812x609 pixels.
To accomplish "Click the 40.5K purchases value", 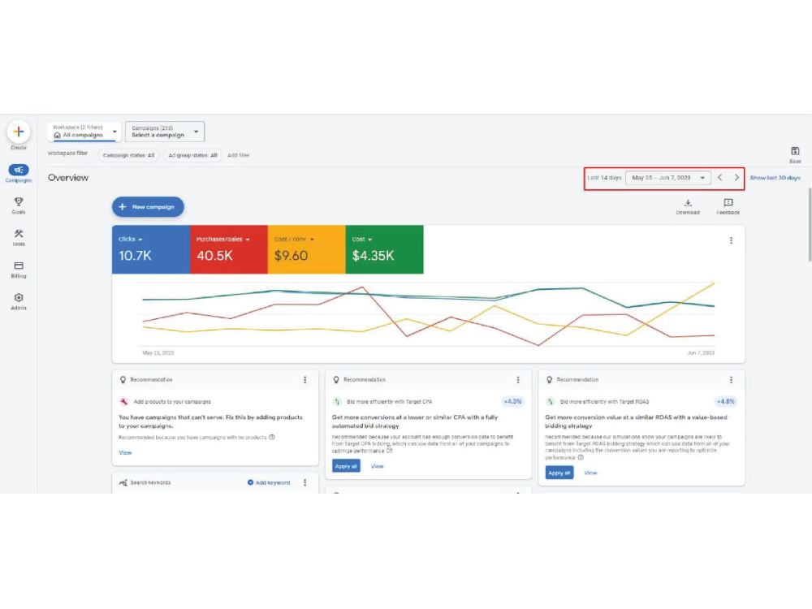I will 214,255.
